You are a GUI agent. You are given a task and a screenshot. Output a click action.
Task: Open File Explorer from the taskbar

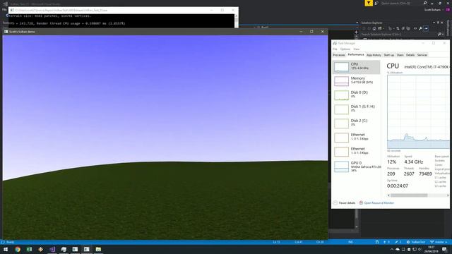click(98, 249)
